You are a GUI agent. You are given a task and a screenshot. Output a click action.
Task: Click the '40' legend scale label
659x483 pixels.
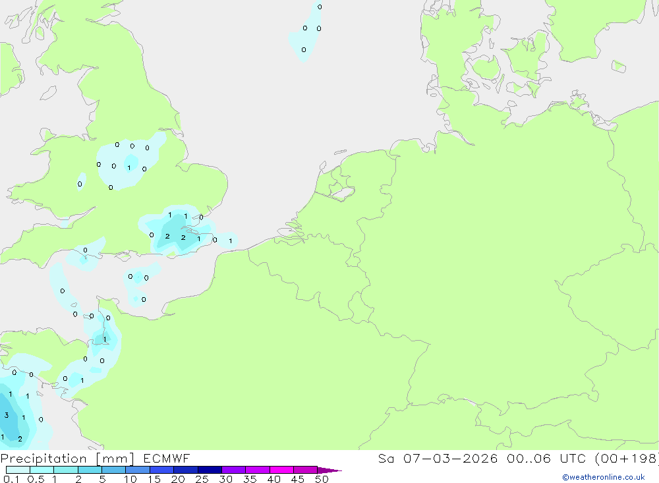(273, 479)
